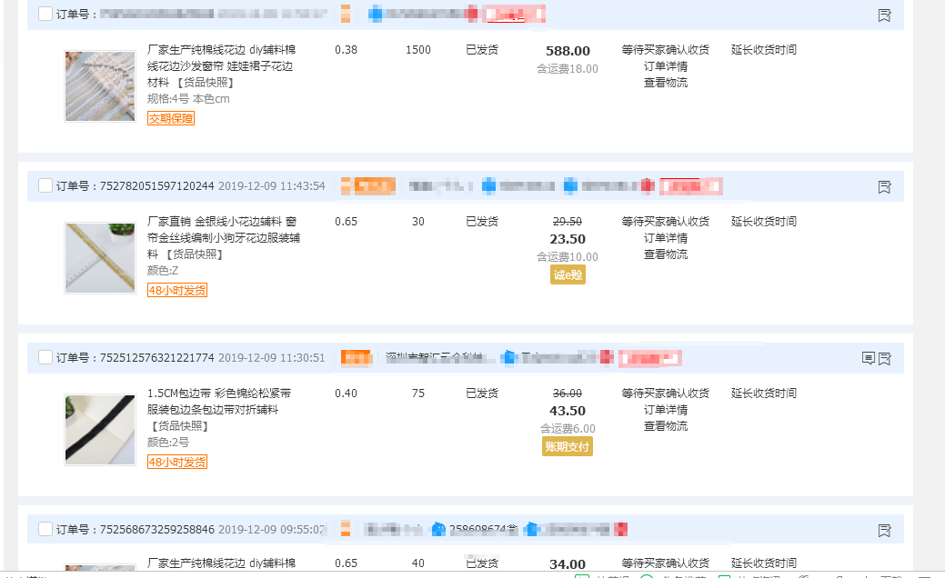Open memo flag icon for order 752512576321221774
The height and width of the screenshot is (578, 945).
click(x=884, y=359)
